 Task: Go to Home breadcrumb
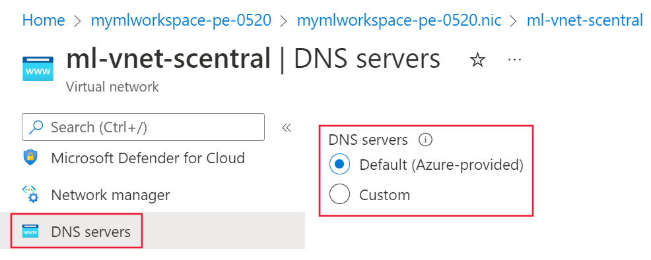[x=44, y=20]
